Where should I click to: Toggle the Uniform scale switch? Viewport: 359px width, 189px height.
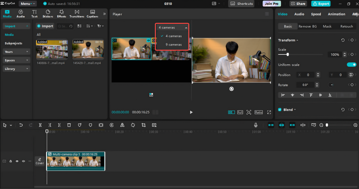351,65
